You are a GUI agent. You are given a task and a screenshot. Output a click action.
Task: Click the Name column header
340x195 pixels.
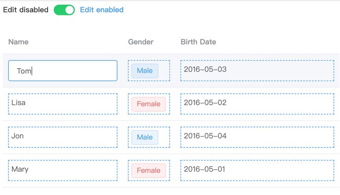tap(18, 42)
